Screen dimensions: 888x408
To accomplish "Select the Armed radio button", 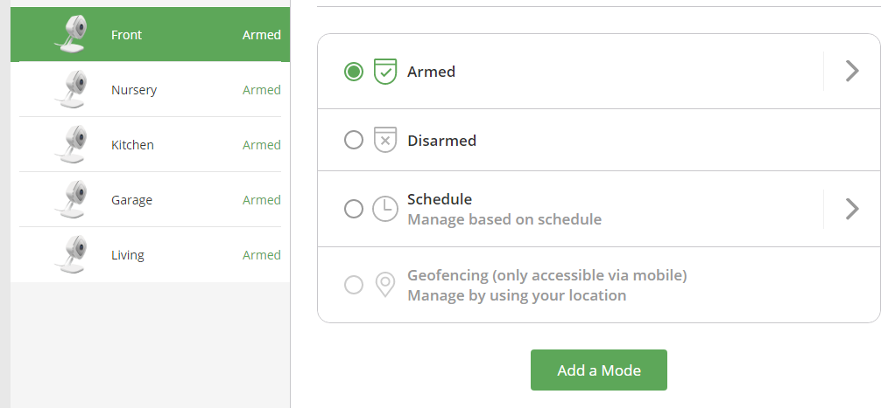I will pyautogui.click(x=354, y=72).
